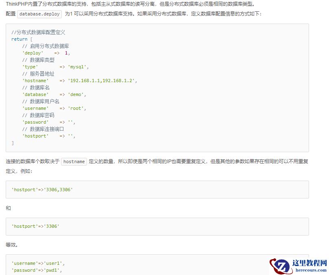This screenshot has height=275, width=329.
Task: Click the text '定义，例如:'
Action: click(19, 171)
